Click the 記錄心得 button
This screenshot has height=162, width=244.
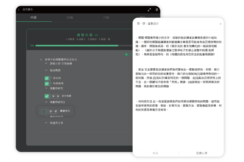[x=201, y=153]
